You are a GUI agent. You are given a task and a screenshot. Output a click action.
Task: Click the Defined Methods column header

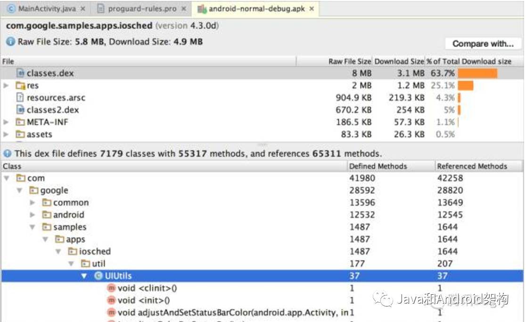tap(391, 167)
